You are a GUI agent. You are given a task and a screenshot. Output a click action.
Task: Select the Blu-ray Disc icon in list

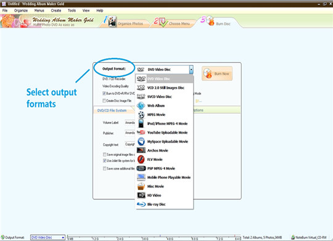tap(141, 204)
